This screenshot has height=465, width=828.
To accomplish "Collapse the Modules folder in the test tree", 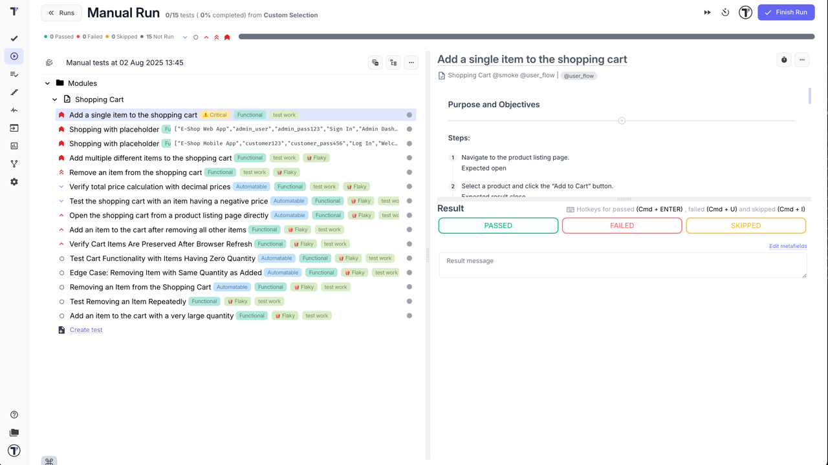I will tap(47, 83).
